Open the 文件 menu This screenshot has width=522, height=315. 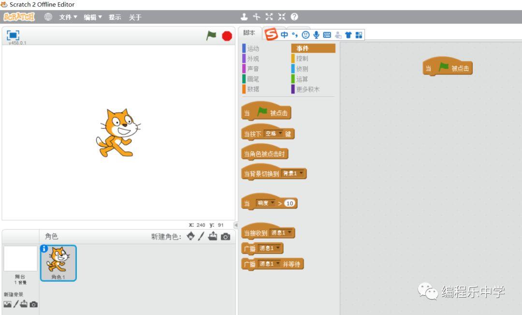(68, 17)
